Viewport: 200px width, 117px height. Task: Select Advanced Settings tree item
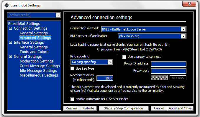(35, 38)
